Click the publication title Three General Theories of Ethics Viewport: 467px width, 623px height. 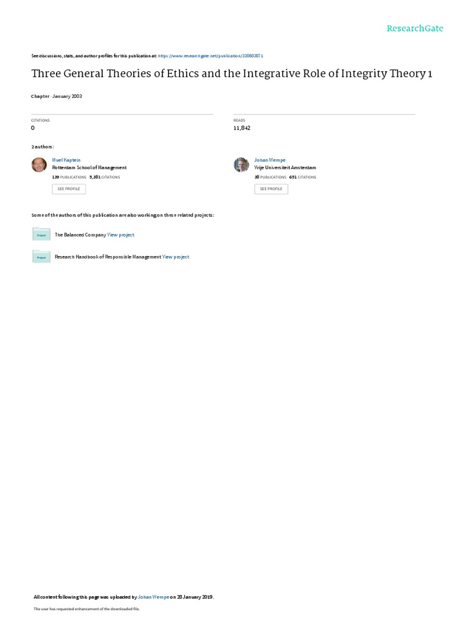232,74
